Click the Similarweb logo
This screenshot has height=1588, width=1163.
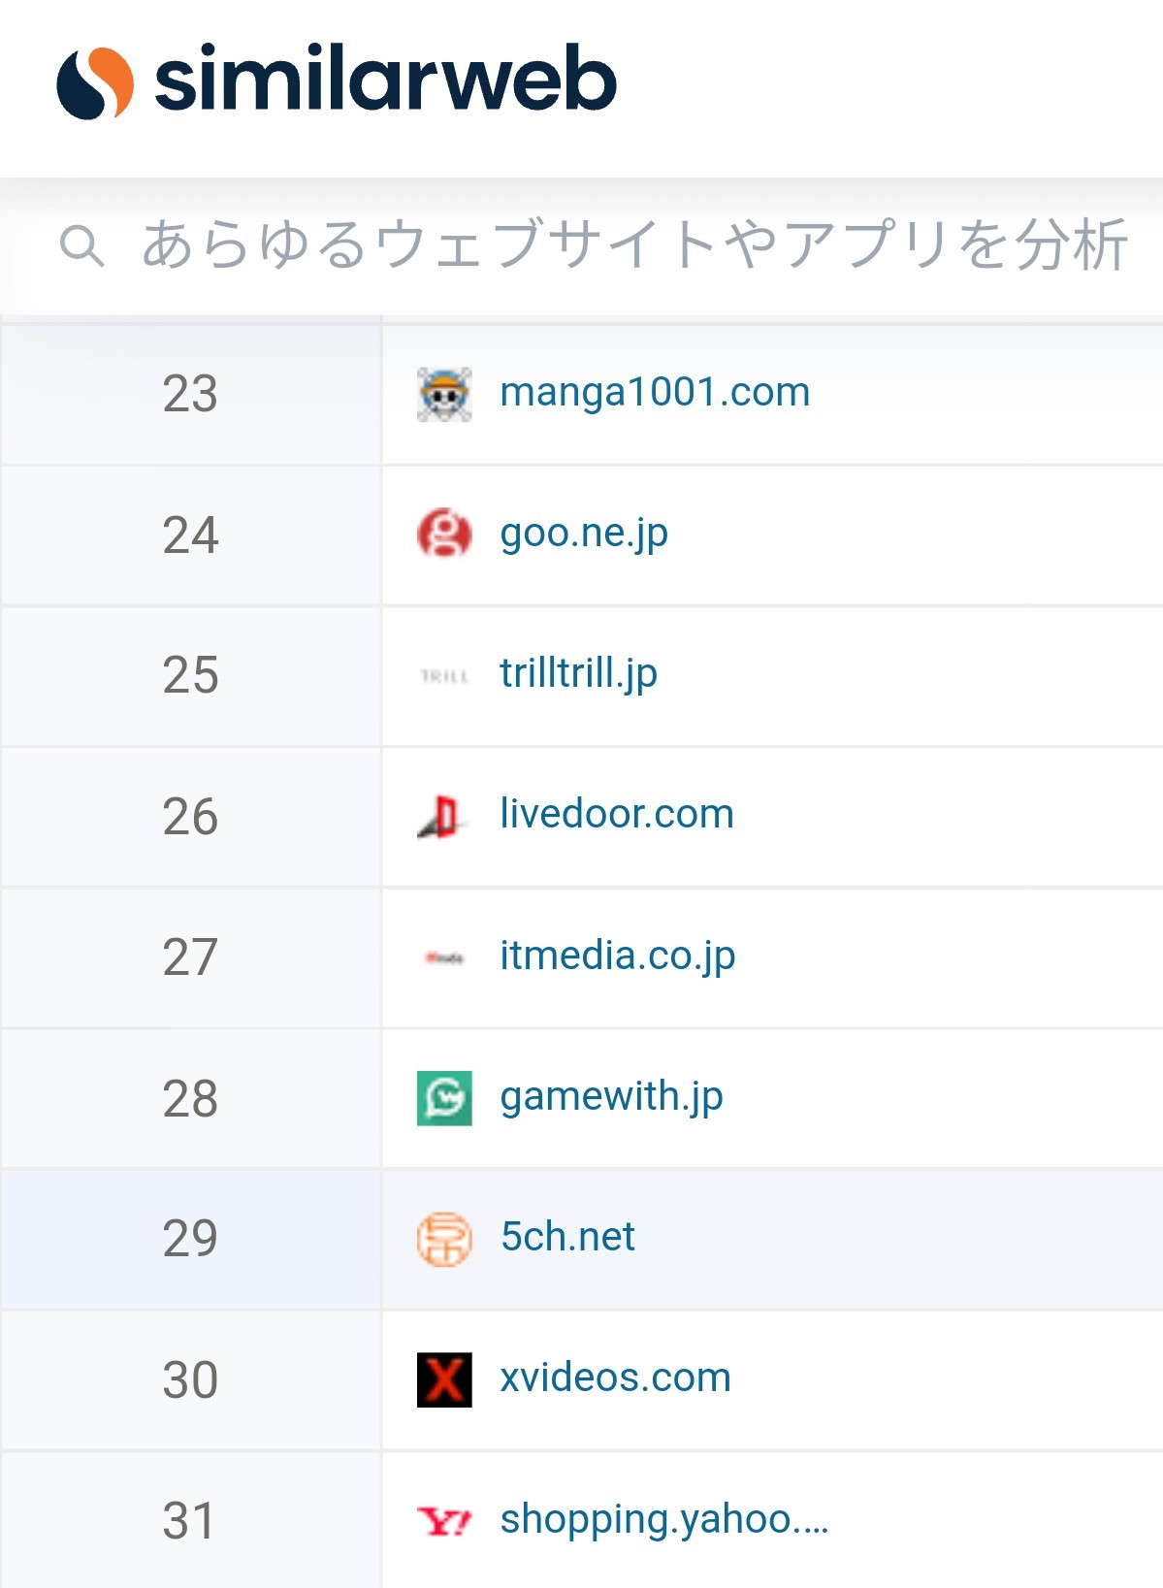click(336, 81)
